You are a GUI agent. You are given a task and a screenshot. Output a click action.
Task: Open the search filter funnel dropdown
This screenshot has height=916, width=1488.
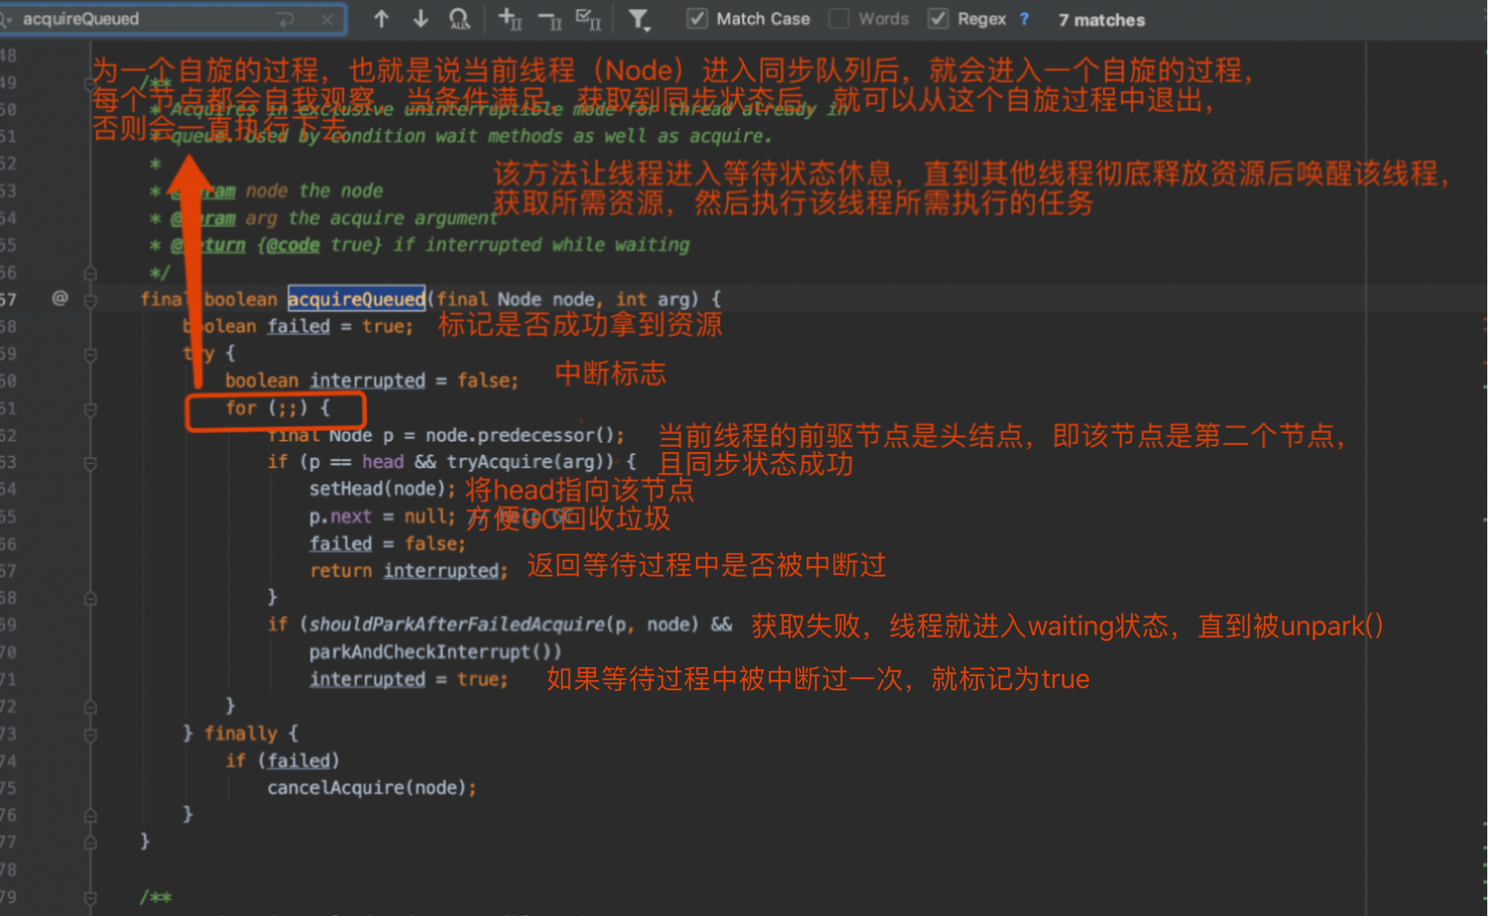(x=638, y=19)
